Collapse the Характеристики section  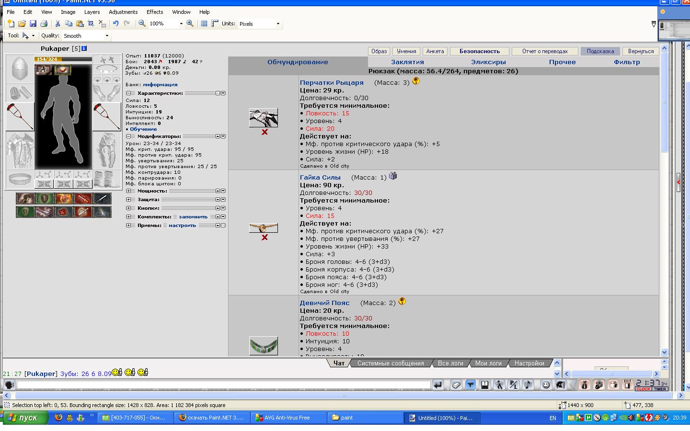tap(128, 93)
